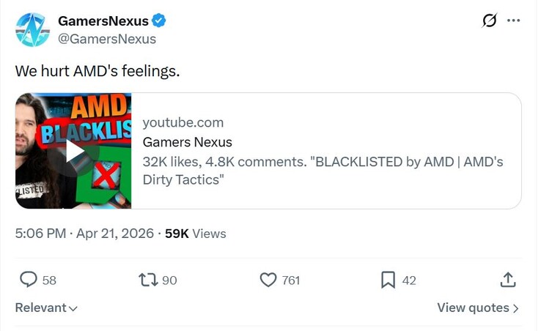The image size is (541, 331).
Task: Expand the Relevant sort dropdown
Action: [47, 308]
